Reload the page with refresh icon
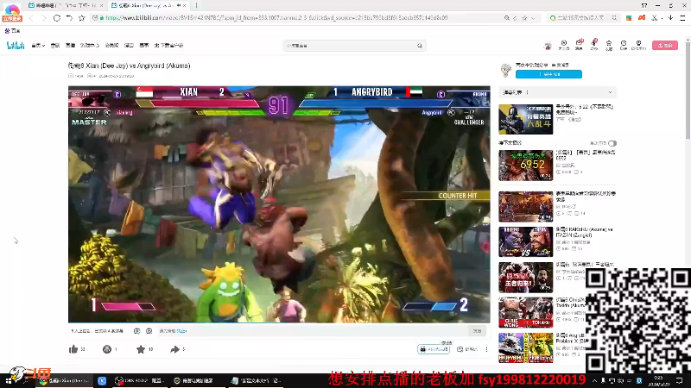The image size is (691, 388). 56,18
